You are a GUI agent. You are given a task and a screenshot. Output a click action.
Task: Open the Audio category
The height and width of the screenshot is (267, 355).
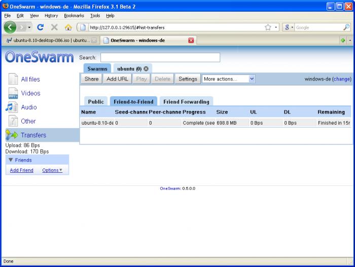click(29, 107)
